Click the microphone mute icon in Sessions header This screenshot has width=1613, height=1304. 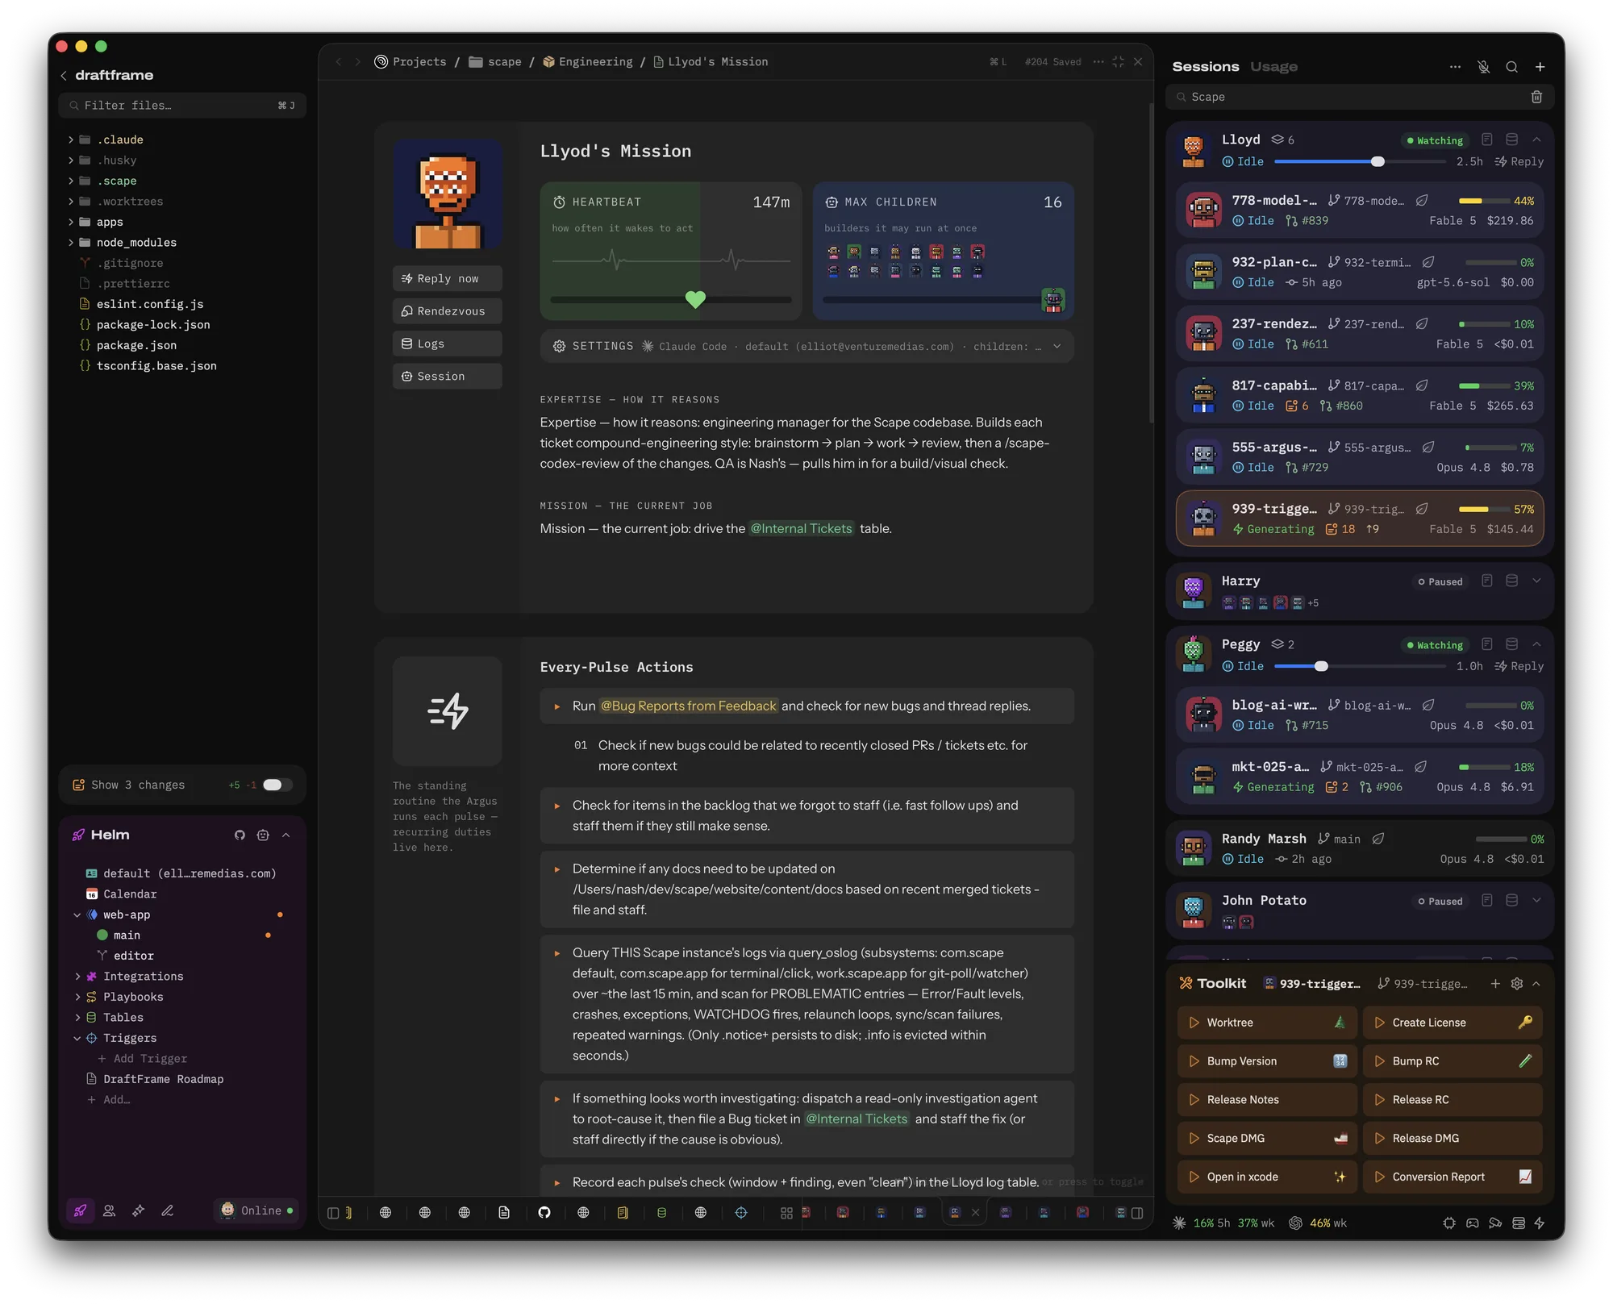(x=1483, y=67)
